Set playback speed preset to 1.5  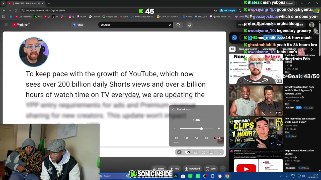pyautogui.click(x=197, y=138)
